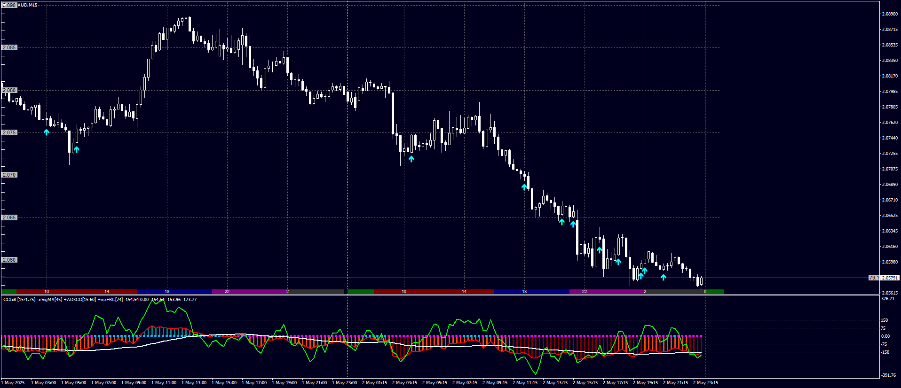
Task: Click the 0.00 level on indicator scale
Action: coord(885,336)
